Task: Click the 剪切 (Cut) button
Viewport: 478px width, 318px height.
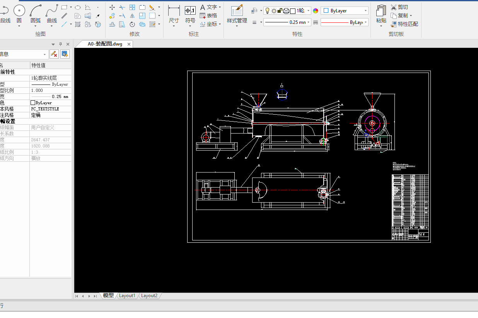Action: tap(399, 7)
